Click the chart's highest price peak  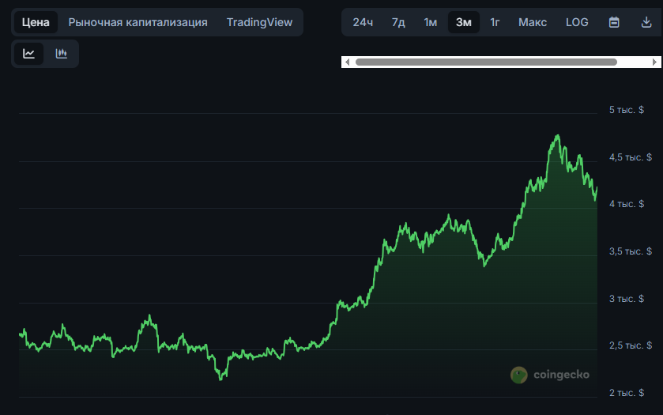pyautogui.click(x=558, y=136)
